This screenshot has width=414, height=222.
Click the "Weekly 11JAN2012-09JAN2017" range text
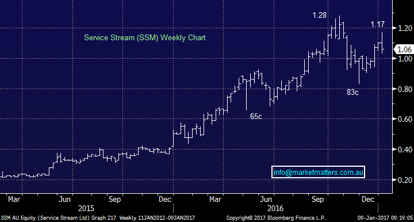(x=157, y=218)
